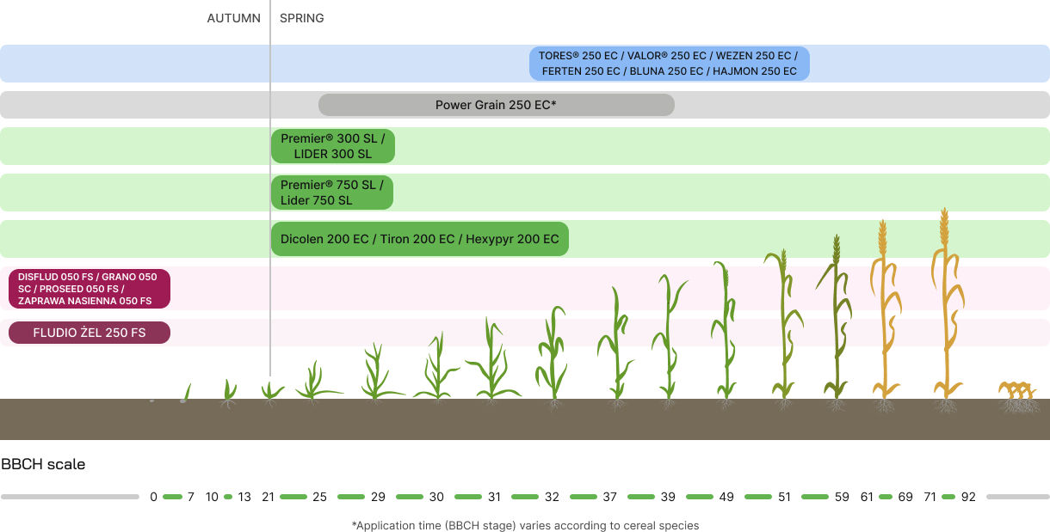The image size is (1050, 532).
Task: Choose the Dicolen 200 EC / Tiron 200 EC label
Action: (x=419, y=239)
